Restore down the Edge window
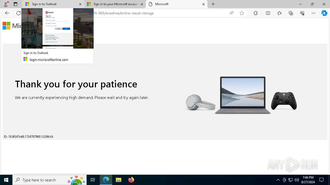 click(x=312, y=4)
